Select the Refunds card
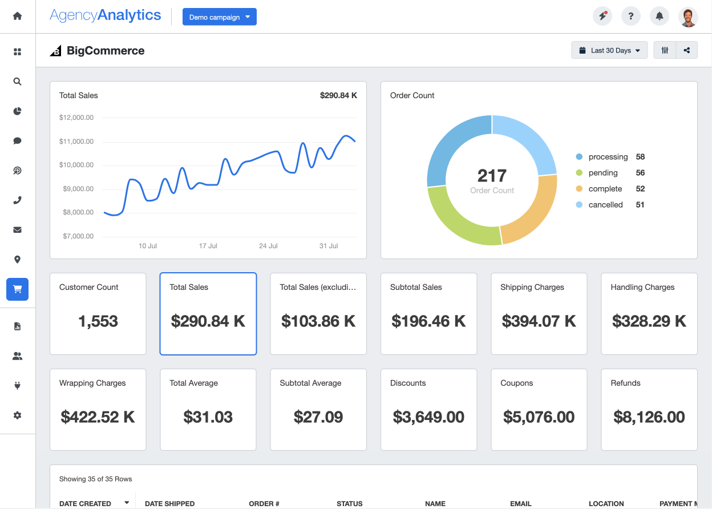Image resolution: width=712 pixels, height=509 pixels. point(649,410)
